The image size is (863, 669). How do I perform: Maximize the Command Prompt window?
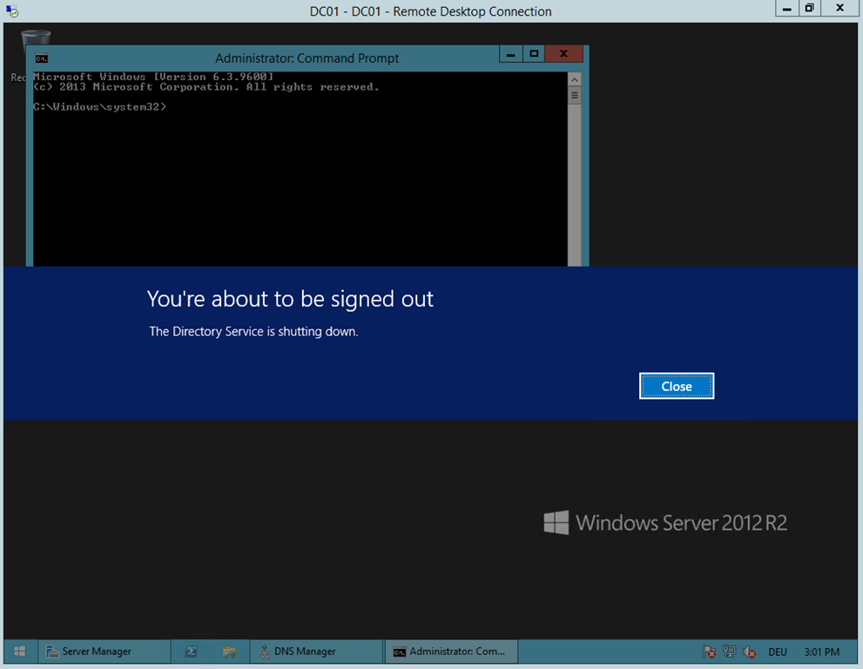533,54
